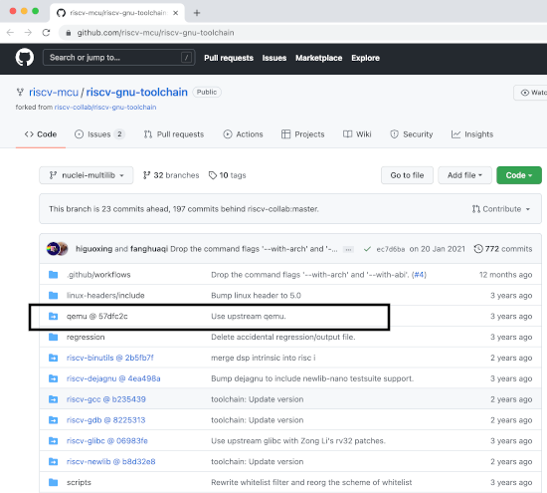
Task: Click the slash shortcut icon in search box
Action: pos(186,58)
